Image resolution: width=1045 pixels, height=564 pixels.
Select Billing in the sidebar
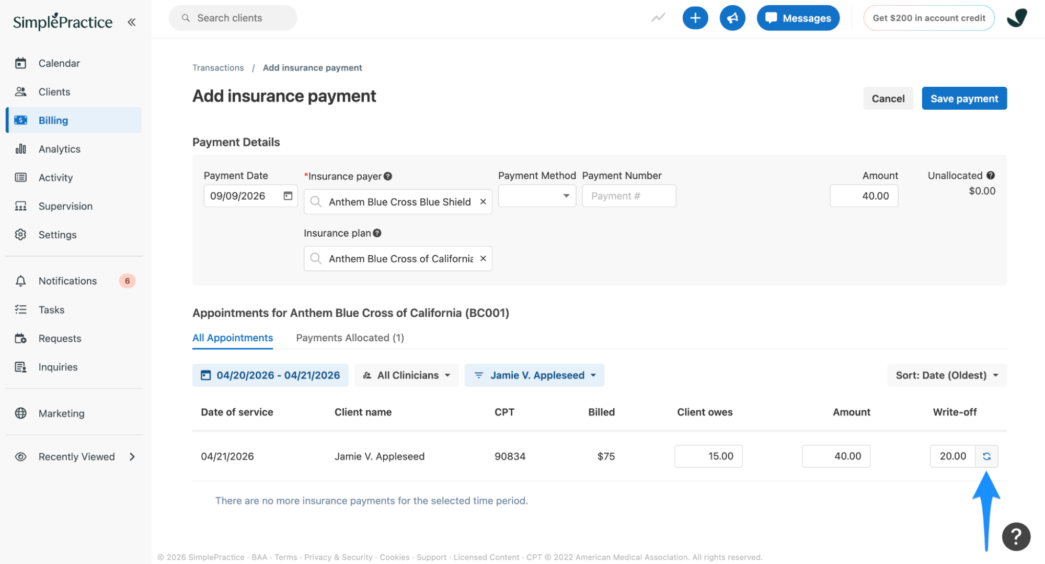(74, 120)
